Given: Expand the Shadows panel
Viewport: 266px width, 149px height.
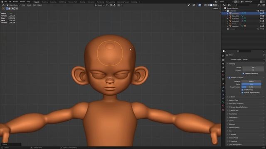Looking at the screenshot, I should 232,124.
